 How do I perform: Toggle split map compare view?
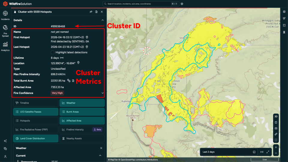[x=276, y=122]
